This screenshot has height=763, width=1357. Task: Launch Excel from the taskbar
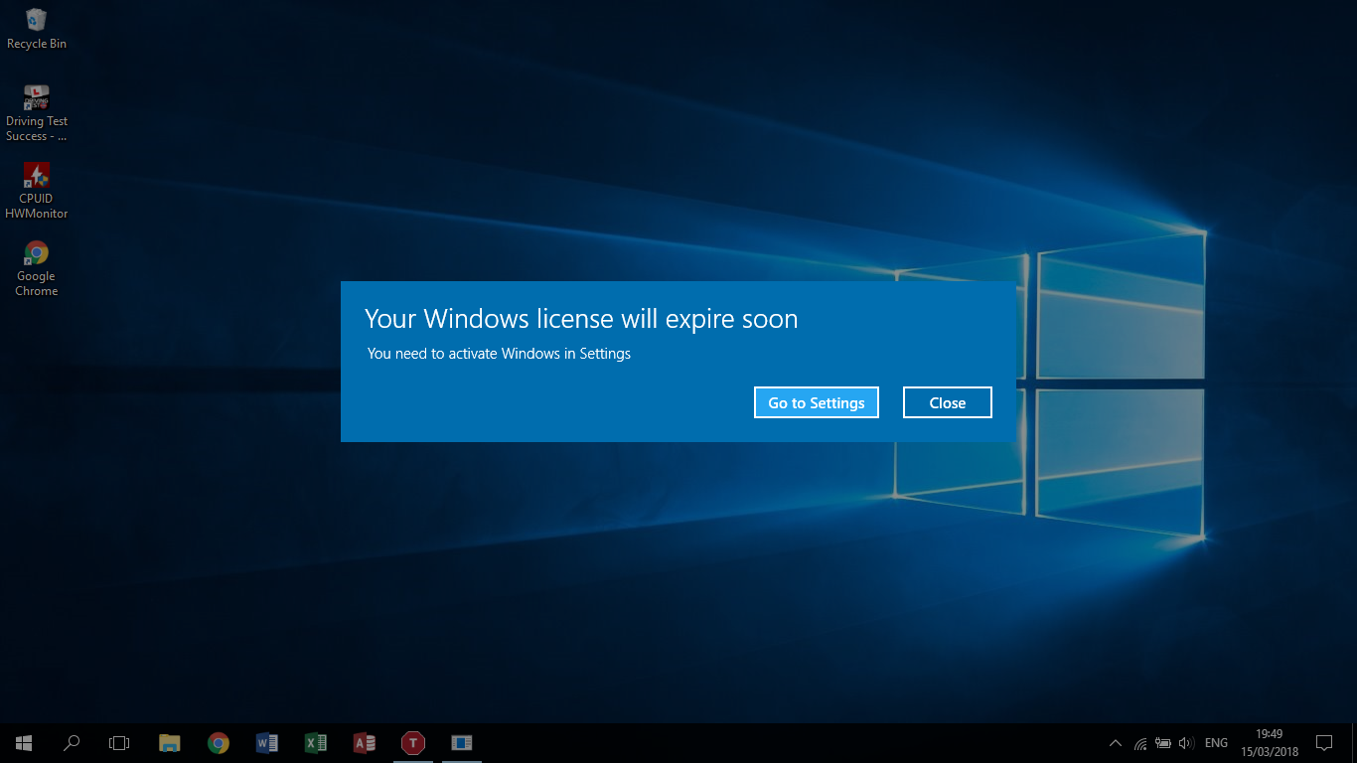click(x=315, y=742)
